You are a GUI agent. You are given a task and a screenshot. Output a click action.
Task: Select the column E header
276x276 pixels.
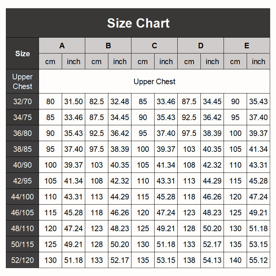(x=247, y=46)
